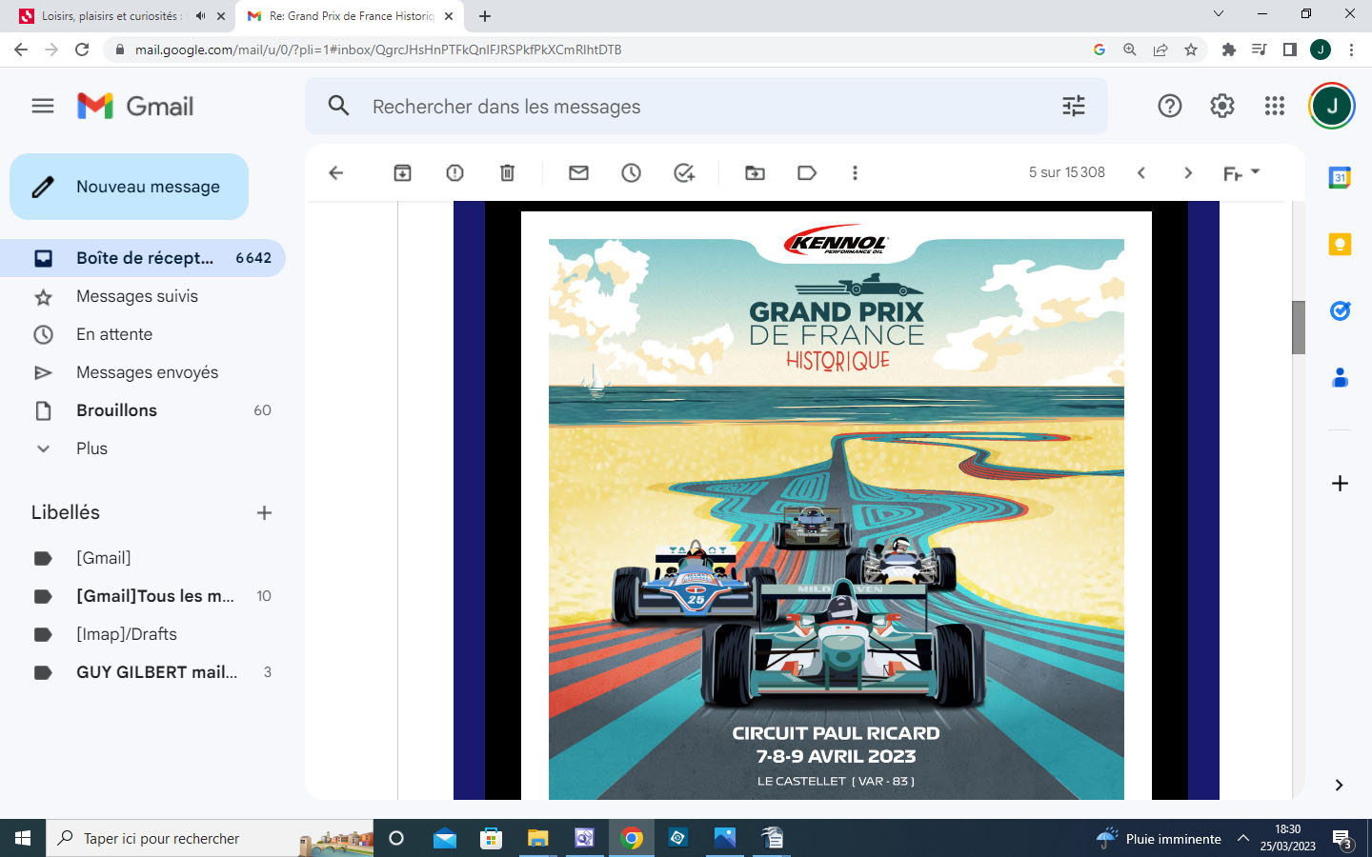Click the email vertical scrollbar thumb
The image size is (1372, 857).
(1299, 327)
